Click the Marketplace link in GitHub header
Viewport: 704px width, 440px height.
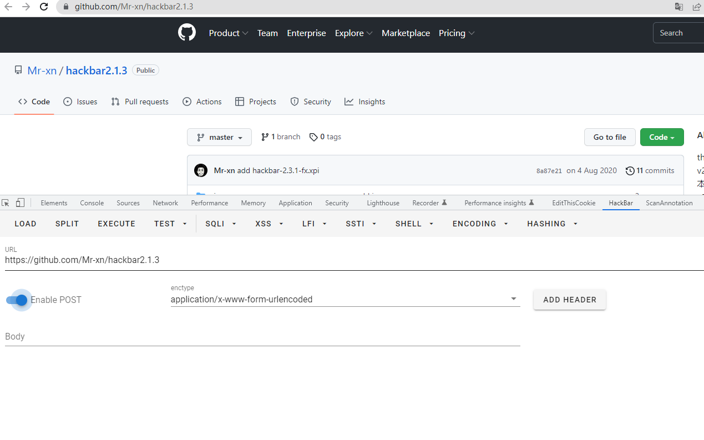[406, 33]
